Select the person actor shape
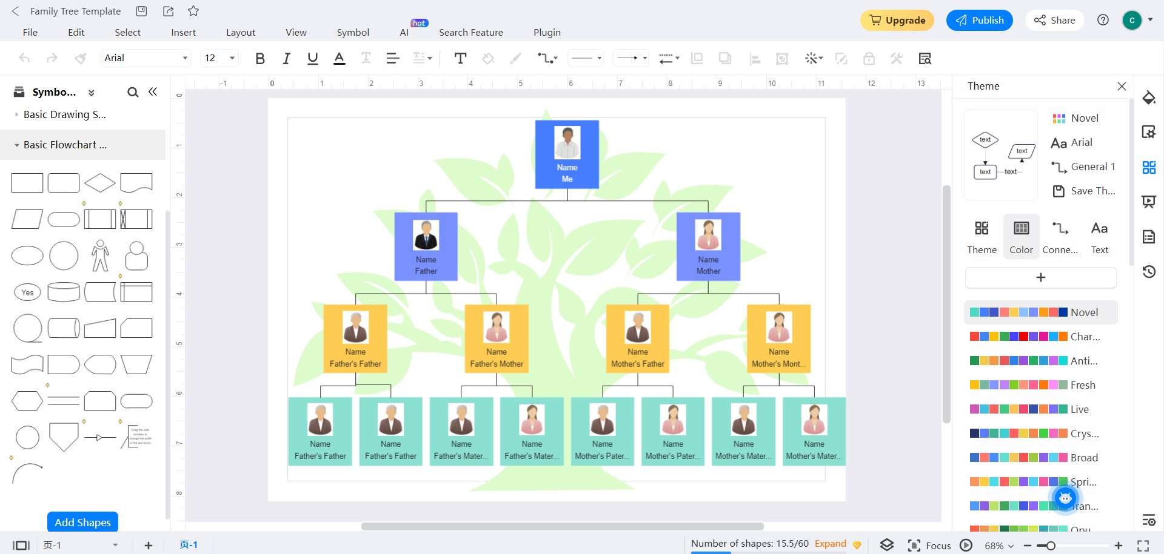 click(100, 256)
